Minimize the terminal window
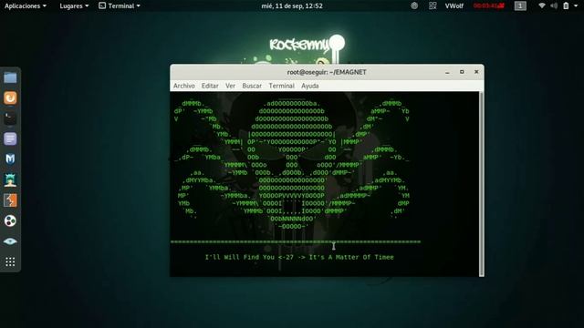The width and height of the screenshot is (584, 328). [447, 72]
